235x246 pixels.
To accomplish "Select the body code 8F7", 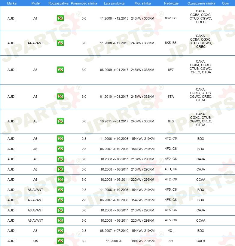I will (x=171, y=70).
